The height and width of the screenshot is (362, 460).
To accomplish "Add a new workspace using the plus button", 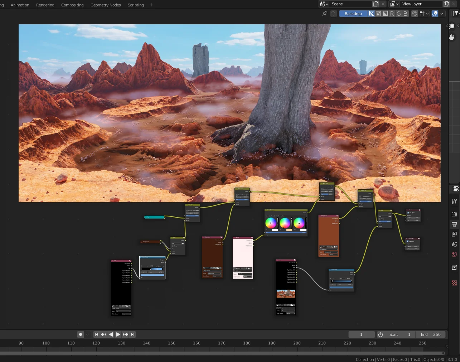I will click(151, 5).
